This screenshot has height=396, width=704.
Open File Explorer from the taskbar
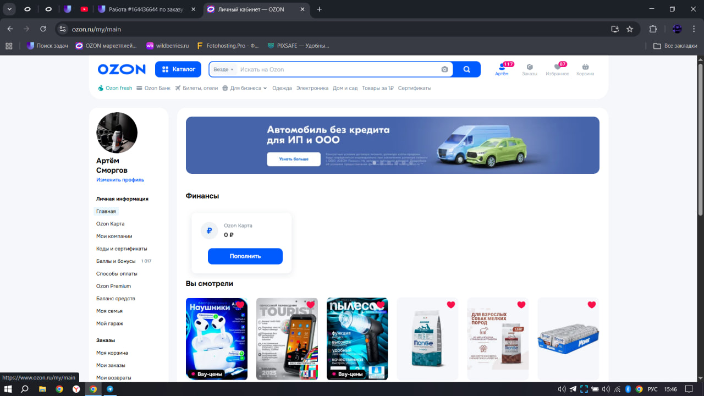(x=42, y=389)
